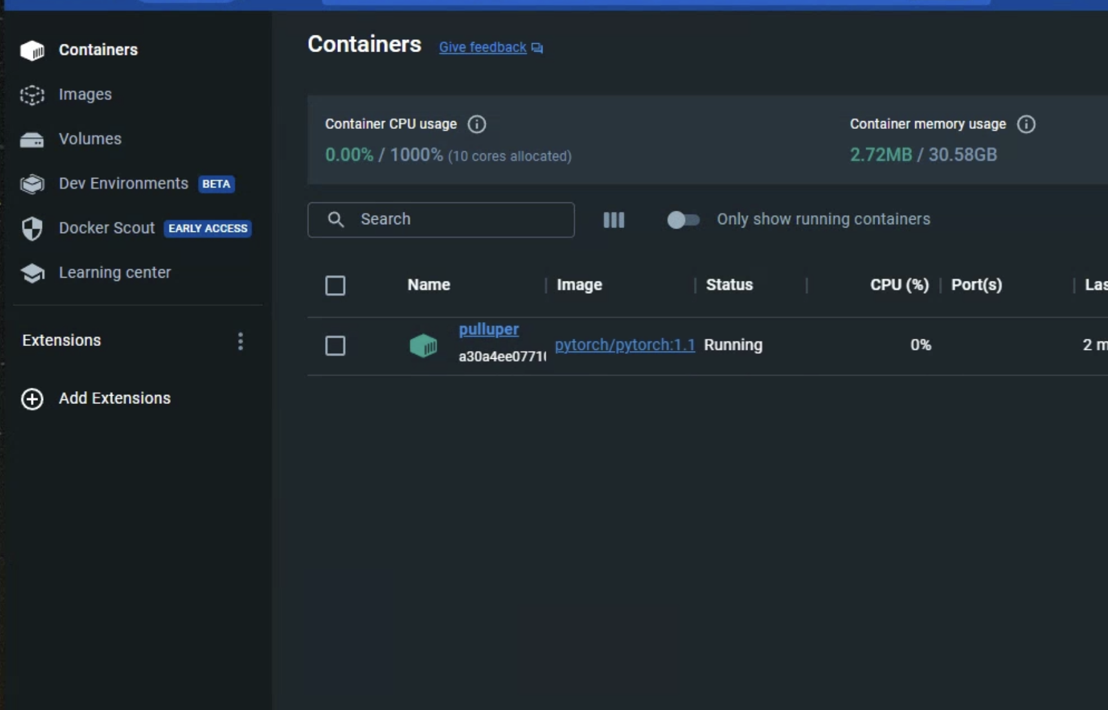Click the Learning center graduation cap icon
This screenshot has height=710, width=1108.
click(x=32, y=273)
